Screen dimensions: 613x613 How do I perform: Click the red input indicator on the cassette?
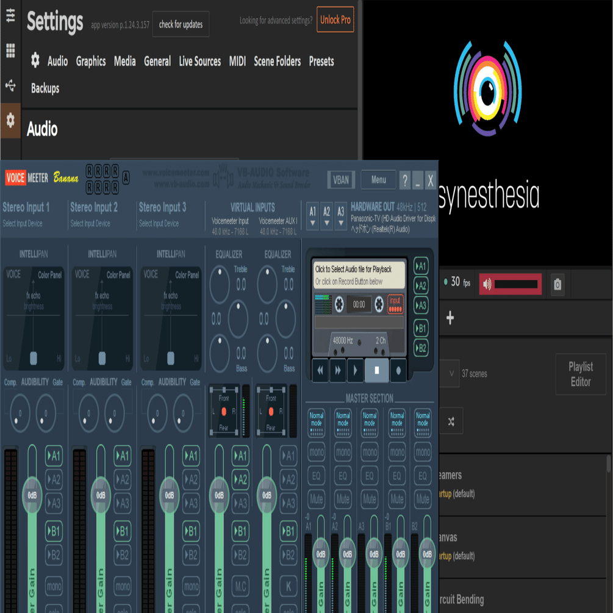click(395, 304)
